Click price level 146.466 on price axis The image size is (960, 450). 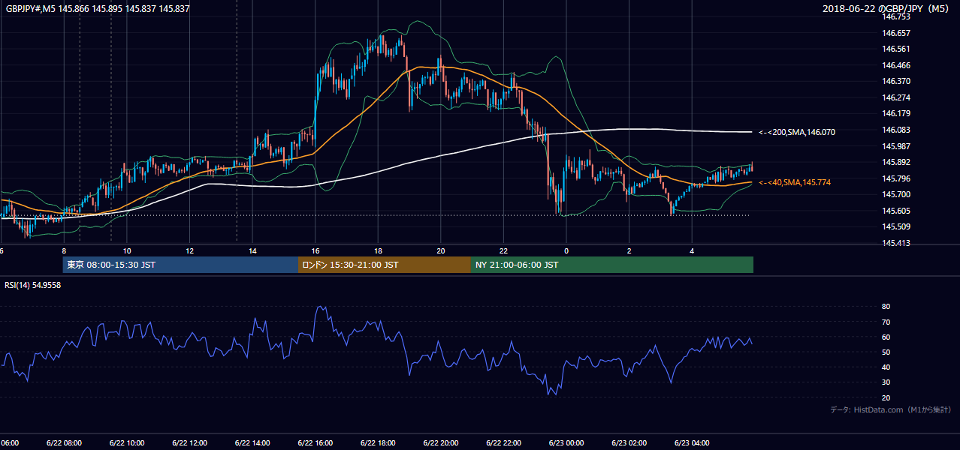896,65
